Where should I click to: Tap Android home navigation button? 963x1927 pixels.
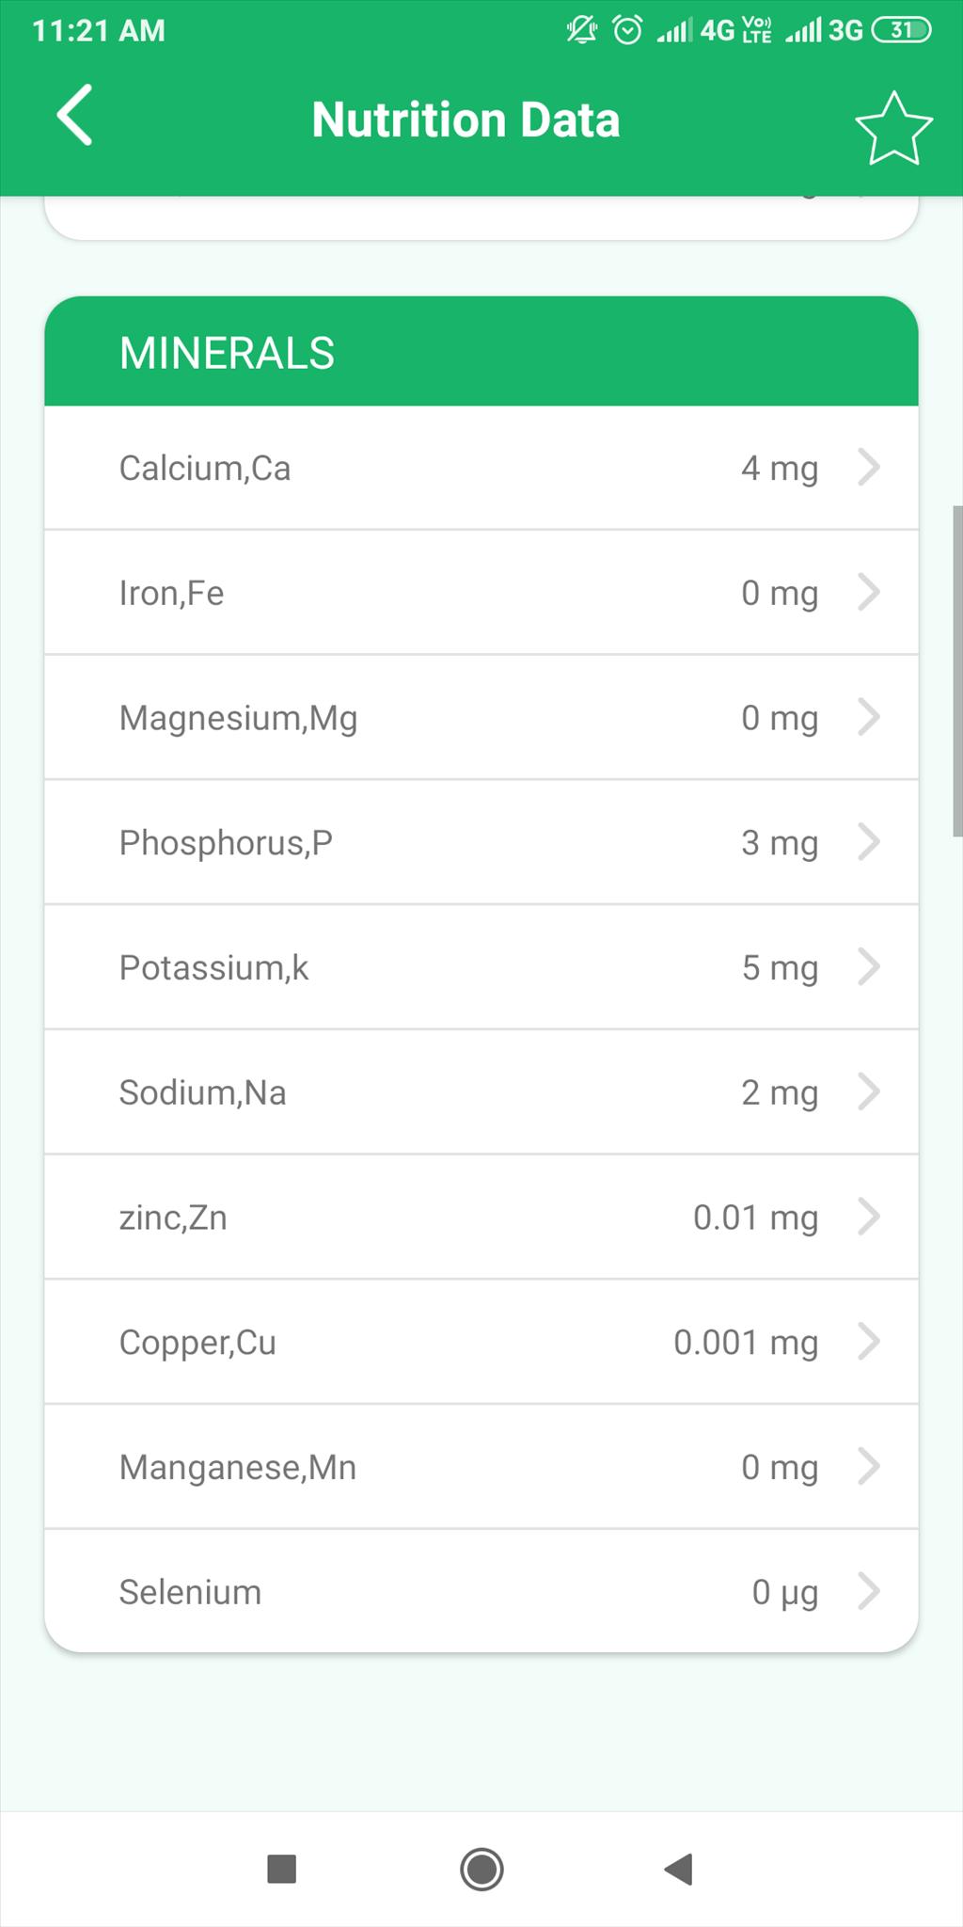(x=481, y=1869)
